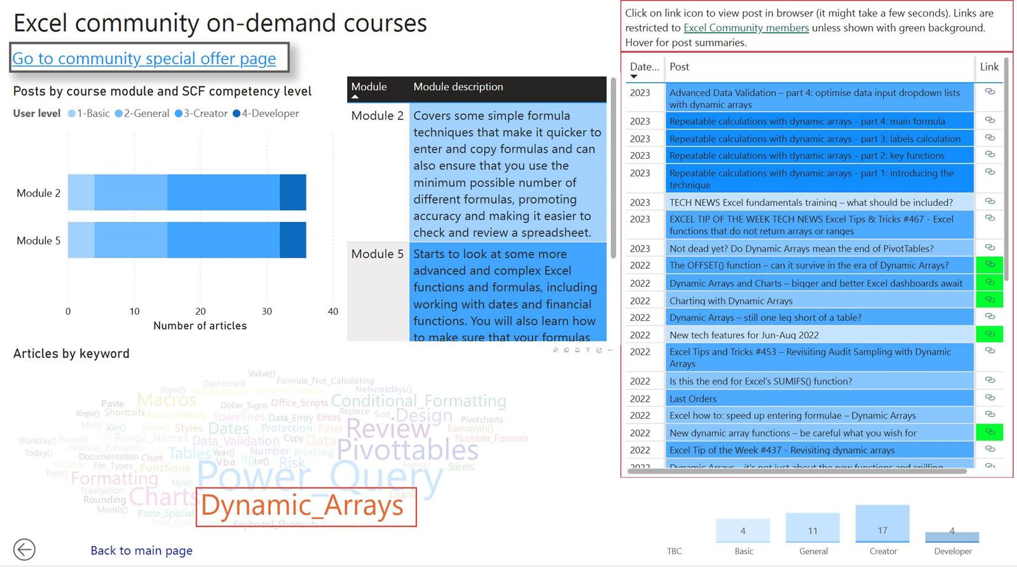The image size is (1017, 567).
Task: Toggle 1-Basic user level legend item
Action: coord(89,113)
